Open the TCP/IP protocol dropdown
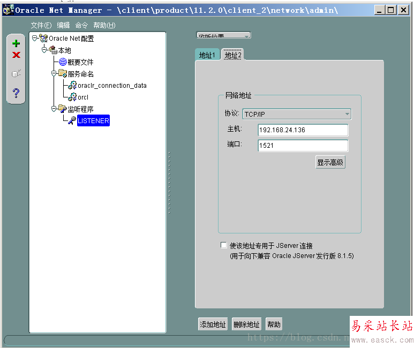 pyautogui.click(x=297, y=114)
